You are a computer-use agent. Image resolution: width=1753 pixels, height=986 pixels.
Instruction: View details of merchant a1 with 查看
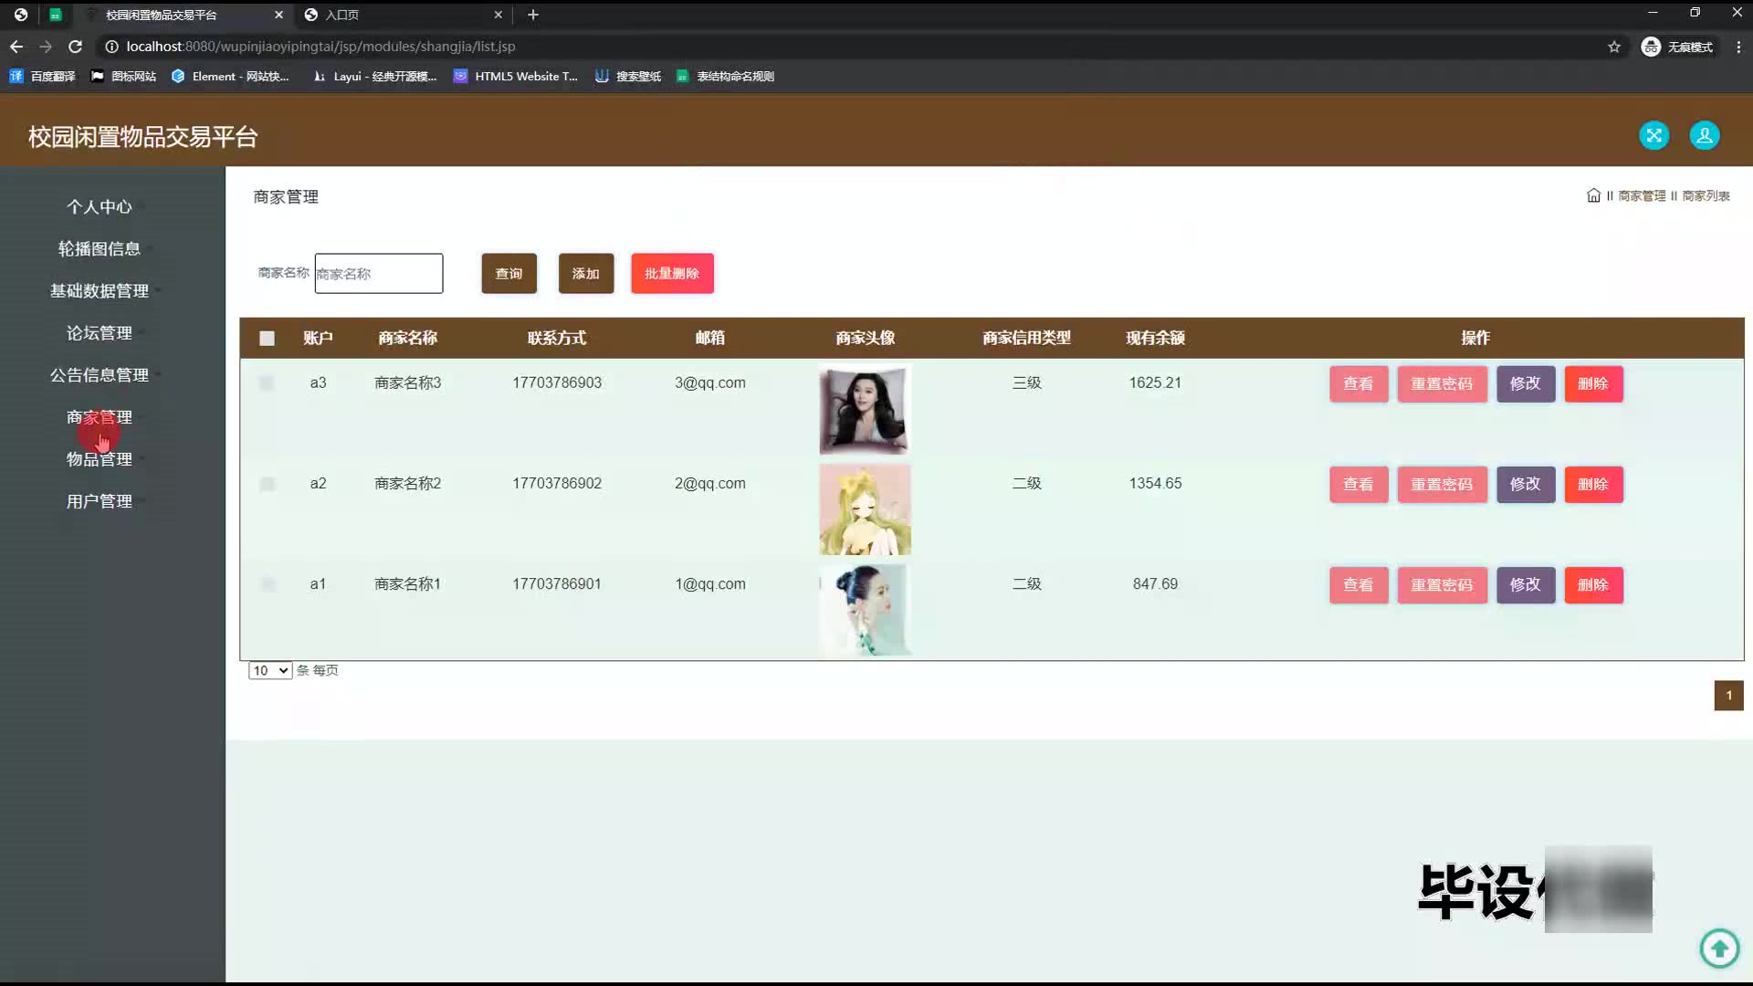point(1359,585)
